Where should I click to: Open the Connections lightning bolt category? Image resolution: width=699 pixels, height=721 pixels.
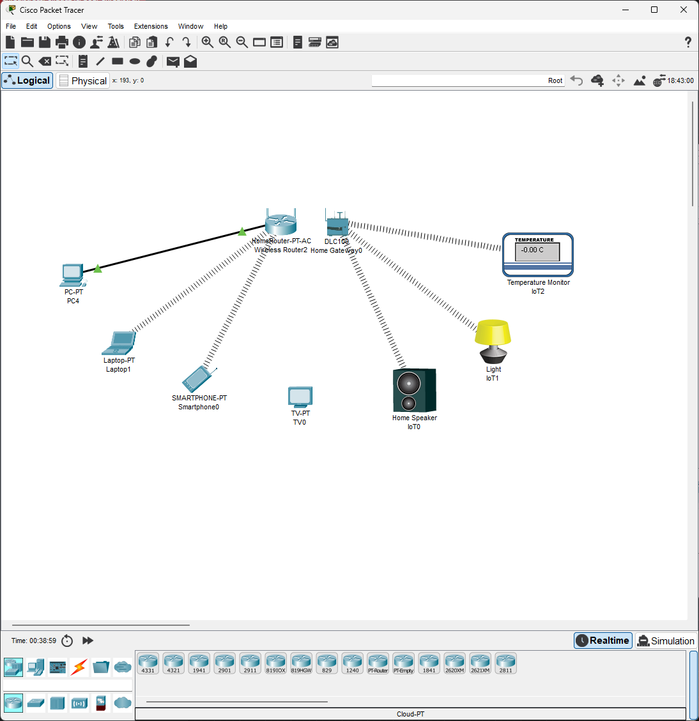(x=79, y=667)
